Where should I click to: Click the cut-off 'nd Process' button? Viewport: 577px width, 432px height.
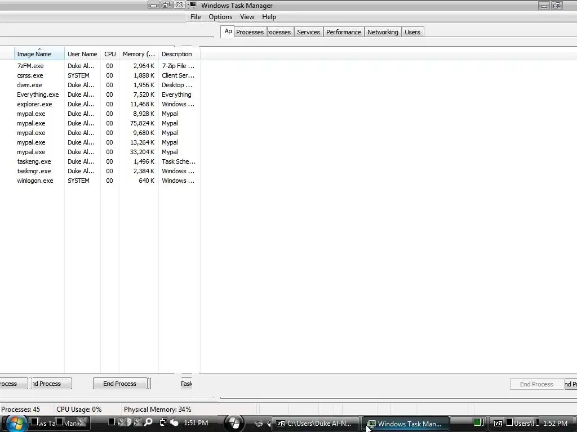pos(51,384)
